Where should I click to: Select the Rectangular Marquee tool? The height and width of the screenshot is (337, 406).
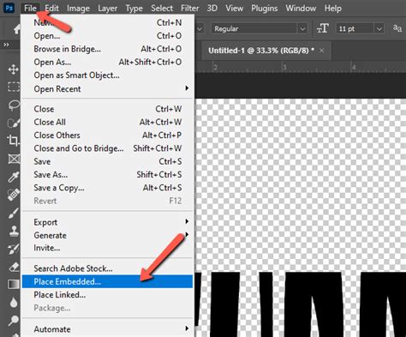14,87
